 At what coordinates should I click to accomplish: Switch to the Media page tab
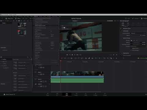click(47, 94)
